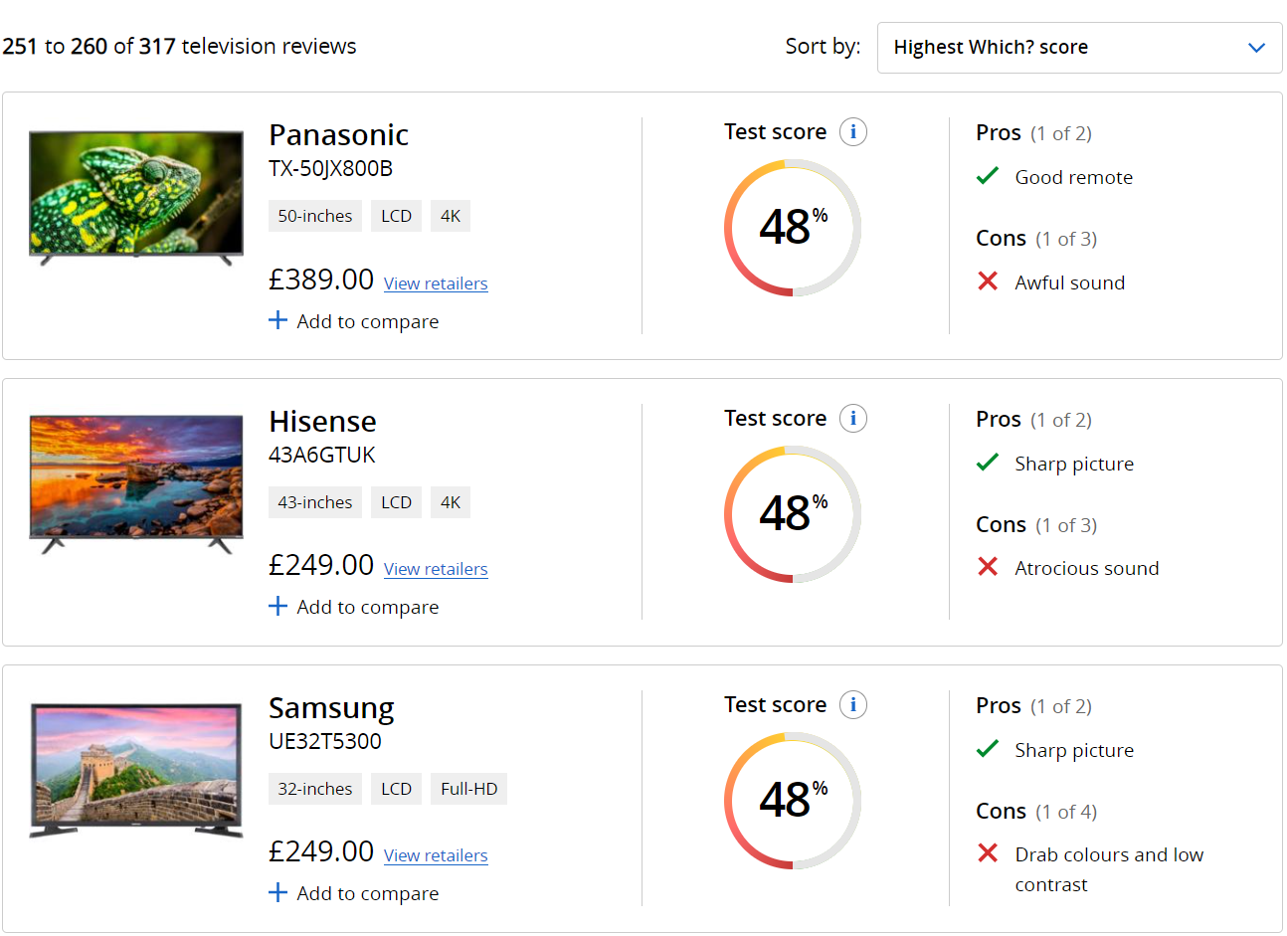Viewport: 1287px width, 936px height.
Task: Click the Samsung product title
Action: point(331,708)
